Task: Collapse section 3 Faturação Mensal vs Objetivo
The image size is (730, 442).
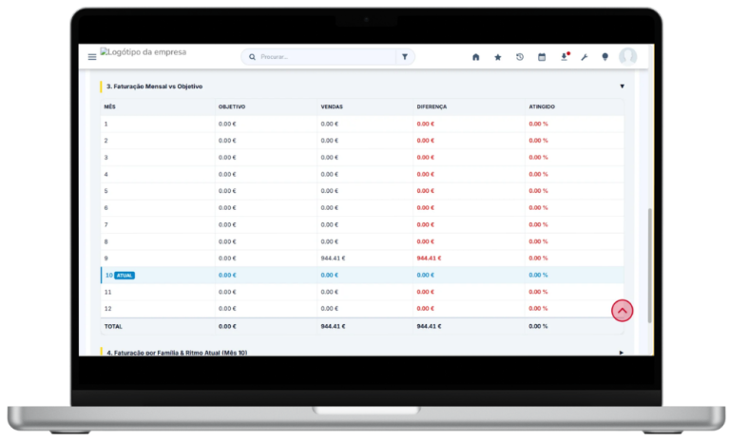Action: [x=622, y=86]
